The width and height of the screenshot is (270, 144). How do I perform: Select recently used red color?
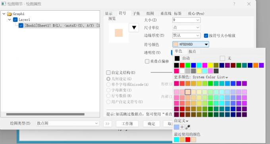(188, 140)
